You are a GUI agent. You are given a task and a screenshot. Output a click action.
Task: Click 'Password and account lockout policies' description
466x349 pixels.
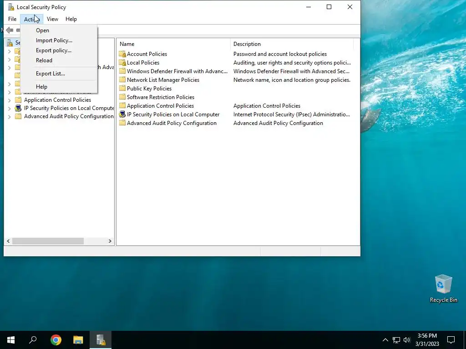tap(280, 54)
